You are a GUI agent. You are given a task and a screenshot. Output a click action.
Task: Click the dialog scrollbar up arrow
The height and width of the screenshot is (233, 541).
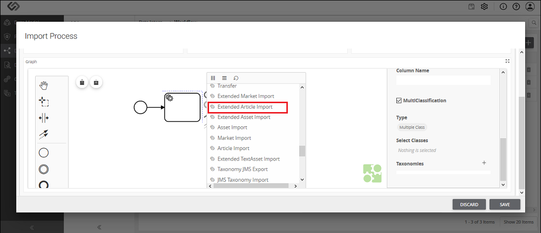521,52
